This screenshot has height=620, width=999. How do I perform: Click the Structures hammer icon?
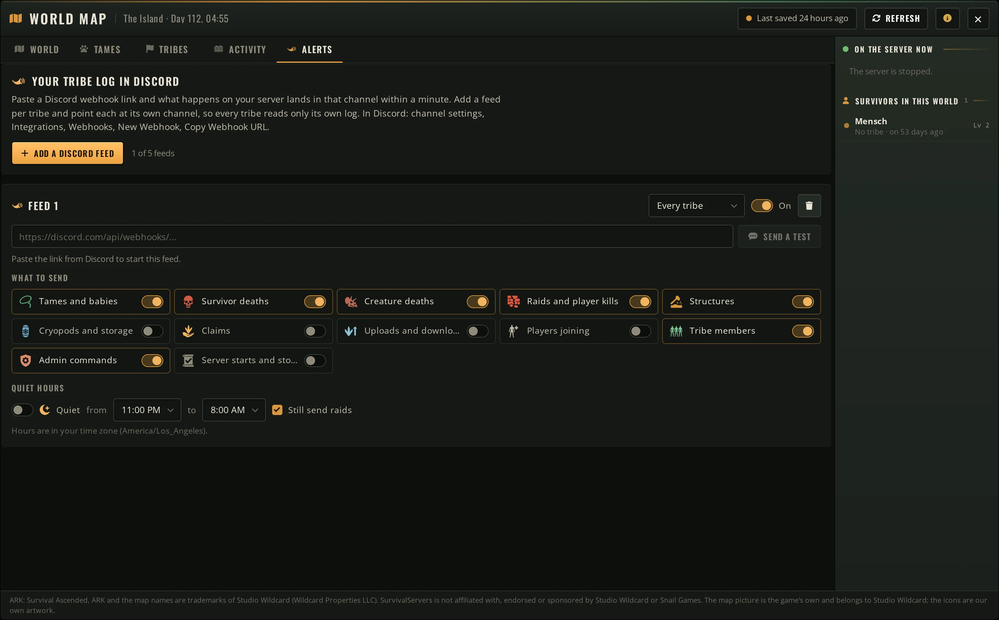676,301
